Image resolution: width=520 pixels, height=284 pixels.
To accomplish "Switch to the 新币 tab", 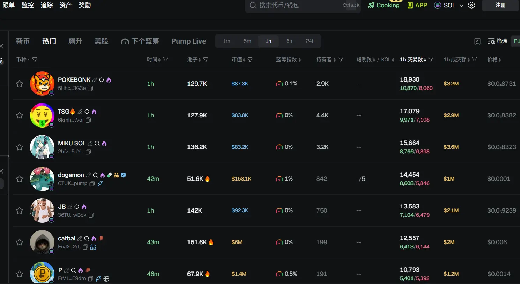I will [x=23, y=41].
